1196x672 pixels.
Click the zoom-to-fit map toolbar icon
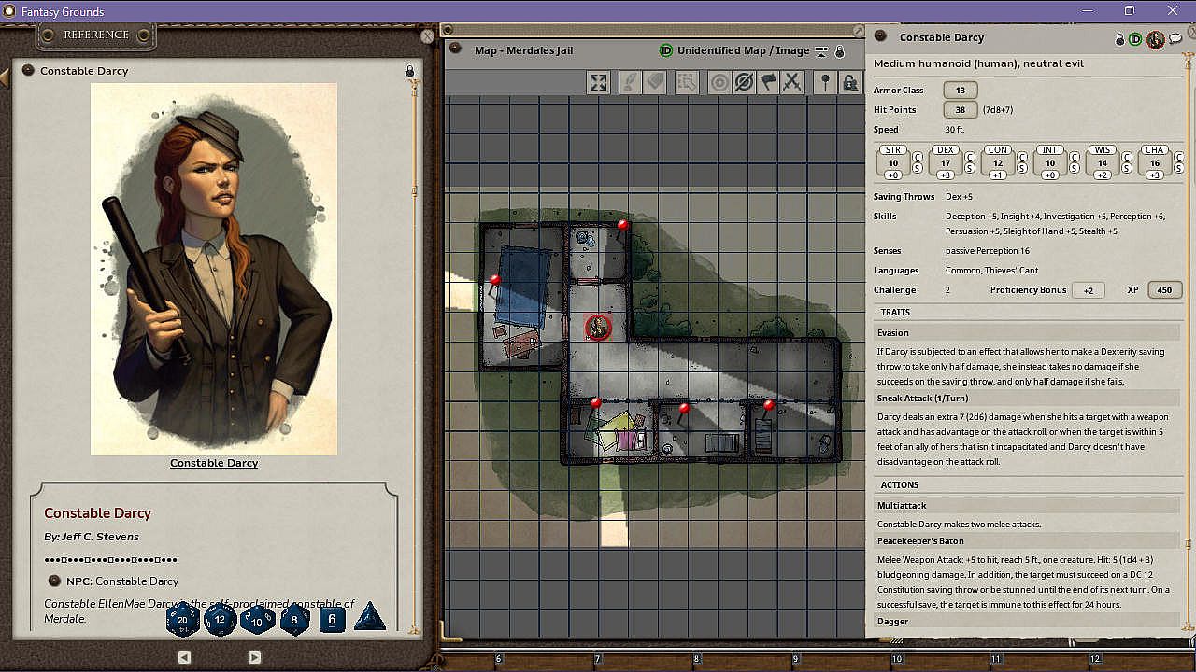click(x=599, y=83)
